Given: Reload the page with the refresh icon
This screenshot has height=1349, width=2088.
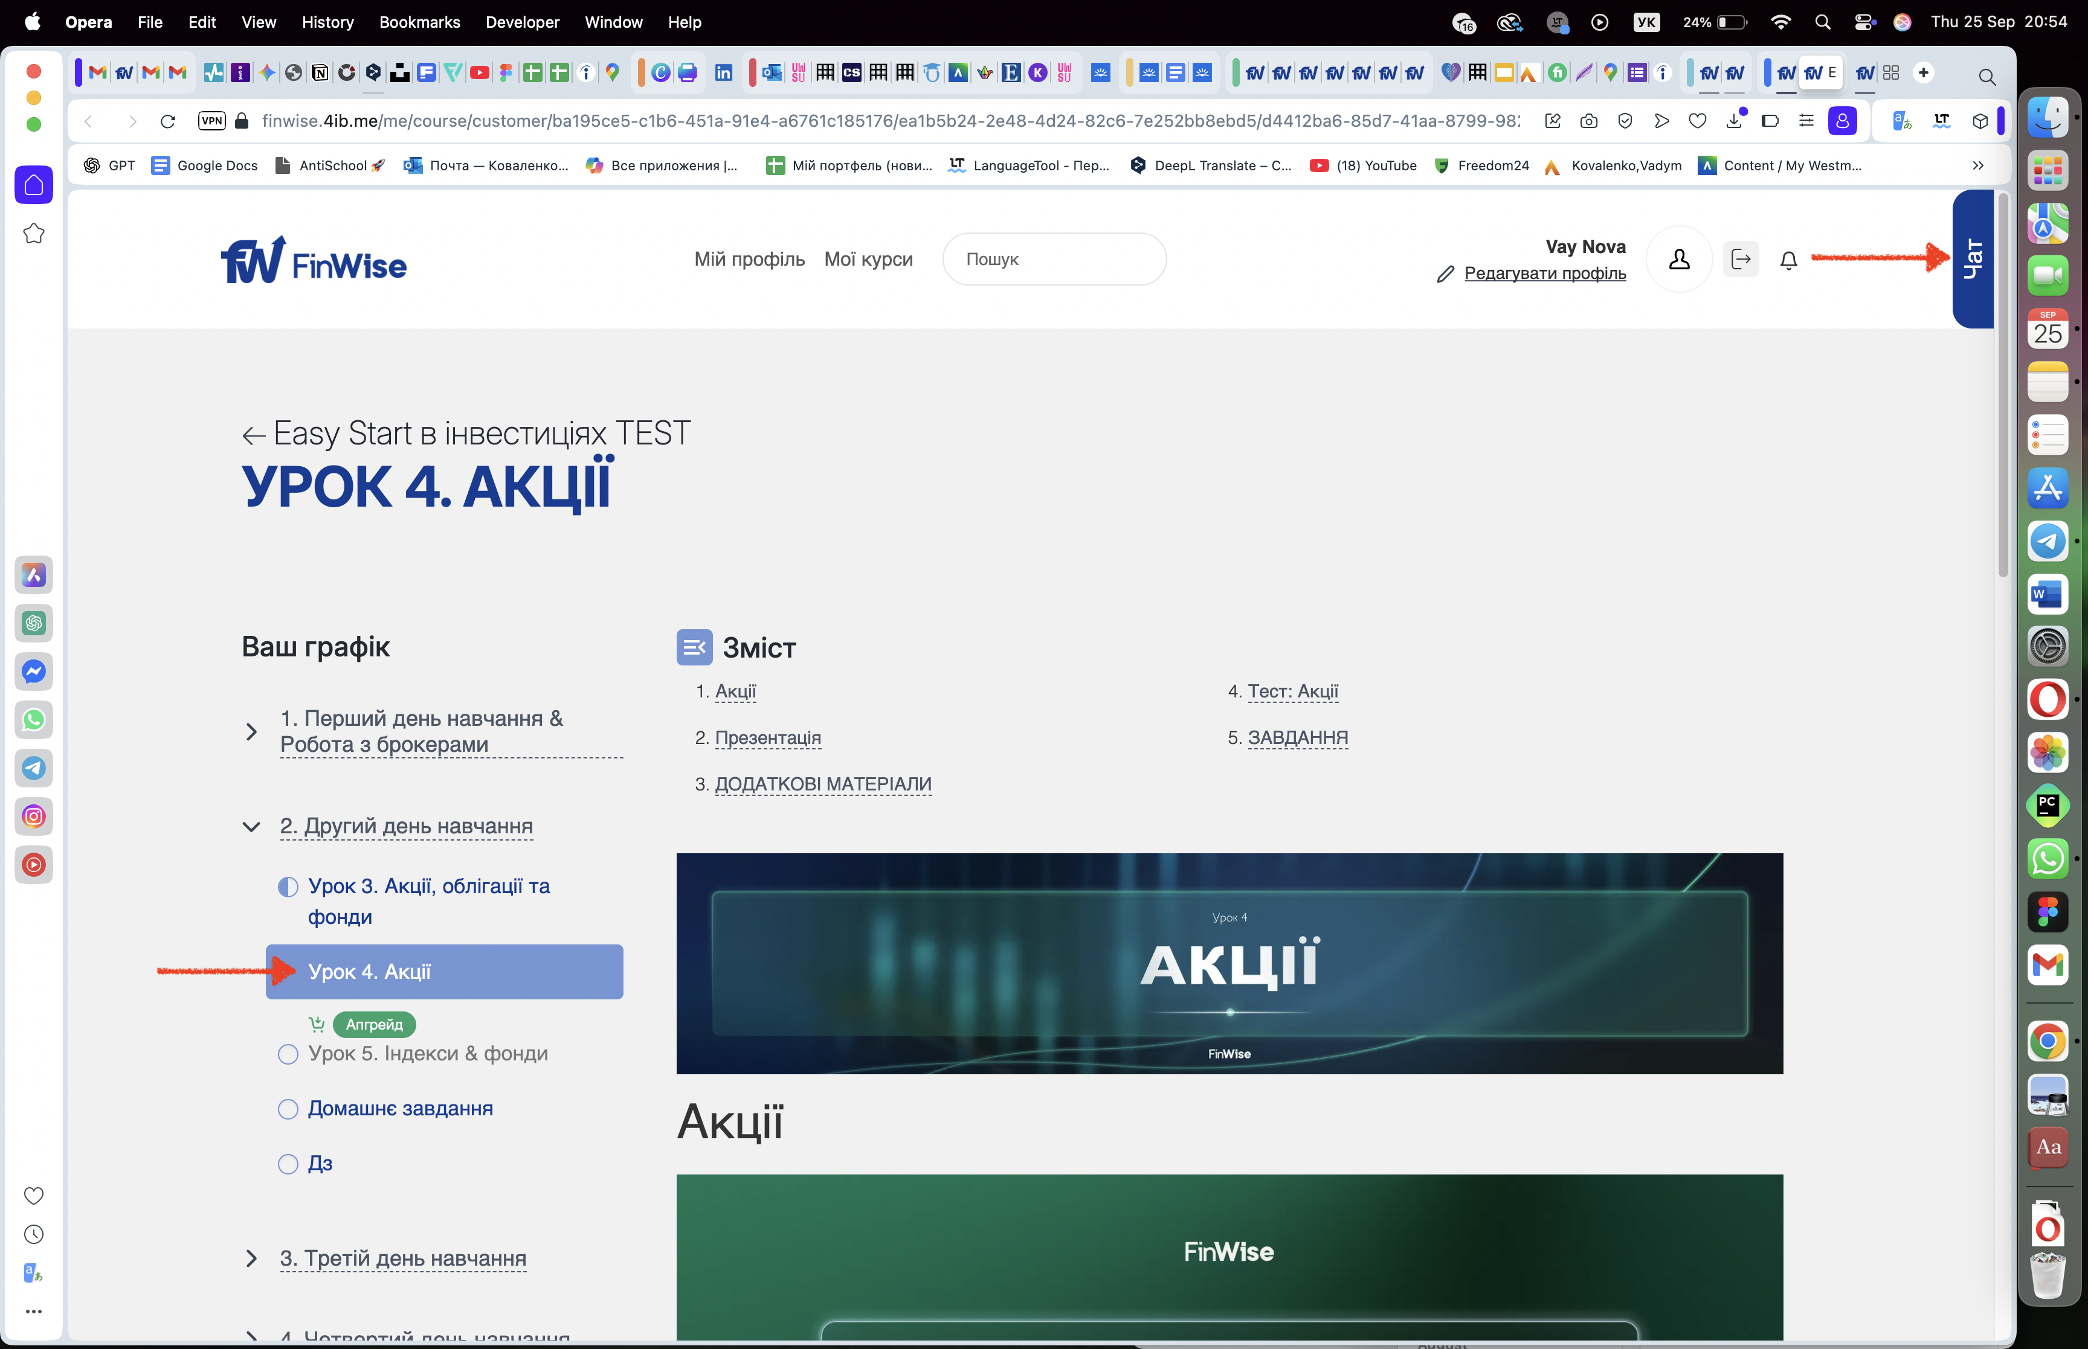Looking at the screenshot, I should (x=167, y=121).
